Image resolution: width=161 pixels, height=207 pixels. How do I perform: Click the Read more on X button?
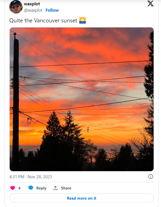(x=82, y=198)
